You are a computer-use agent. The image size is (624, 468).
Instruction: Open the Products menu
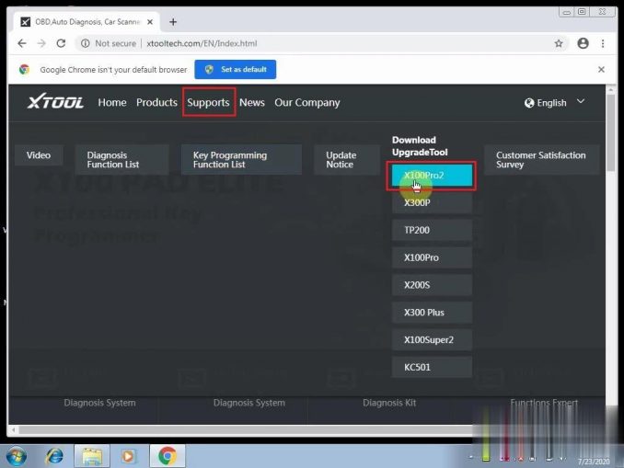(156, 103)
